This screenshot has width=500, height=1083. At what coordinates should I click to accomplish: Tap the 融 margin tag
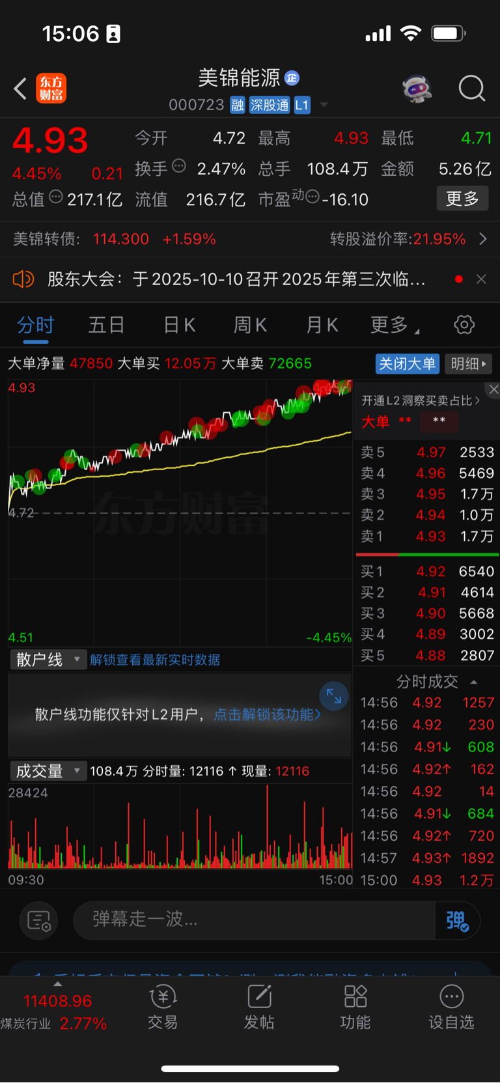coord(238,105)
